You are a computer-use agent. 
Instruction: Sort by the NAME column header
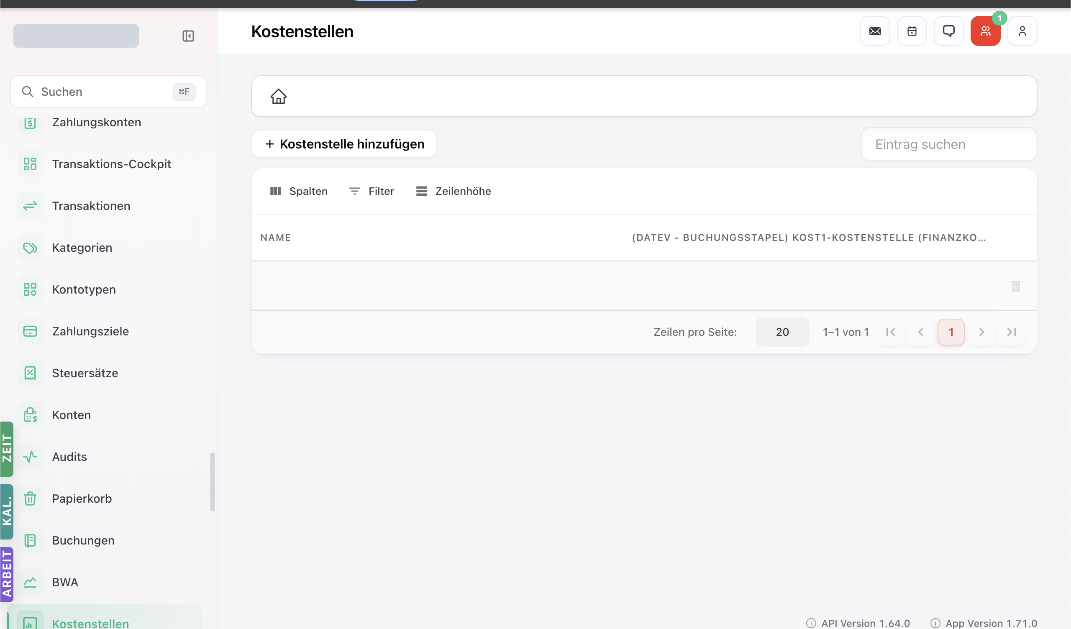pyautogui.click(x=275, y=238)
